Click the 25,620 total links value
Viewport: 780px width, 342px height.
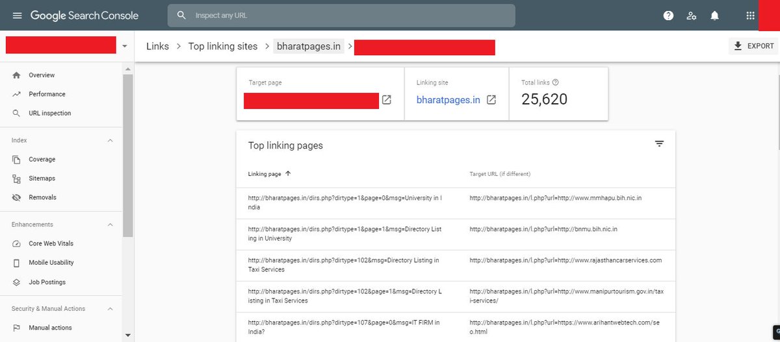(545, 99)
